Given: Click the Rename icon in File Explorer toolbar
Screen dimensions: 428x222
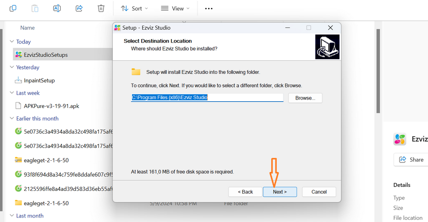Looking at the screenshot, I should [57, 8].
